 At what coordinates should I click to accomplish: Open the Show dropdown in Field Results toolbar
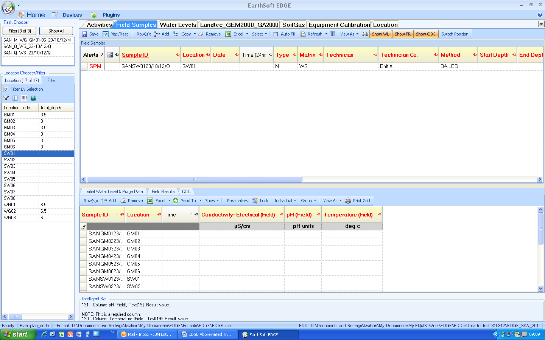pos(212,201)
